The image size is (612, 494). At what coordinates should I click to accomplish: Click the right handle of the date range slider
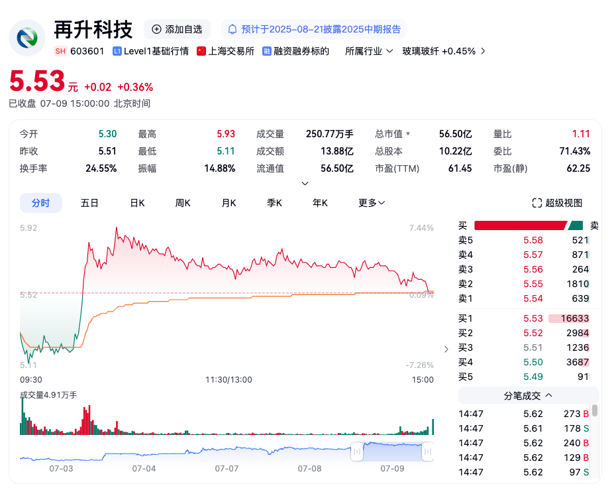pos(428,452)
